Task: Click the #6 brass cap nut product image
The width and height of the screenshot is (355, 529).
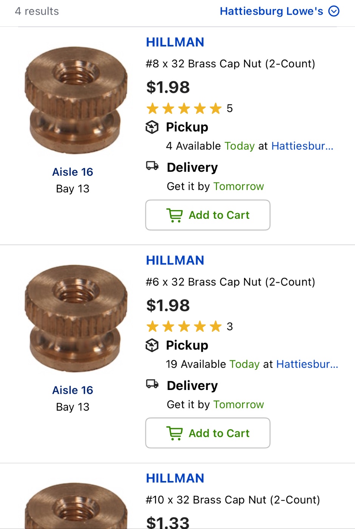Action: coord(76,318)
